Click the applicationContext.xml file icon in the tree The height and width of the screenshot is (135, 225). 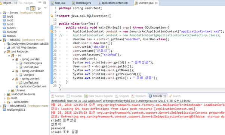pos(17,87)
